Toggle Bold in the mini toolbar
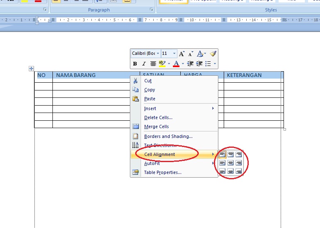Viewport: 320px width, 228px height. click(x=135, y=64)
